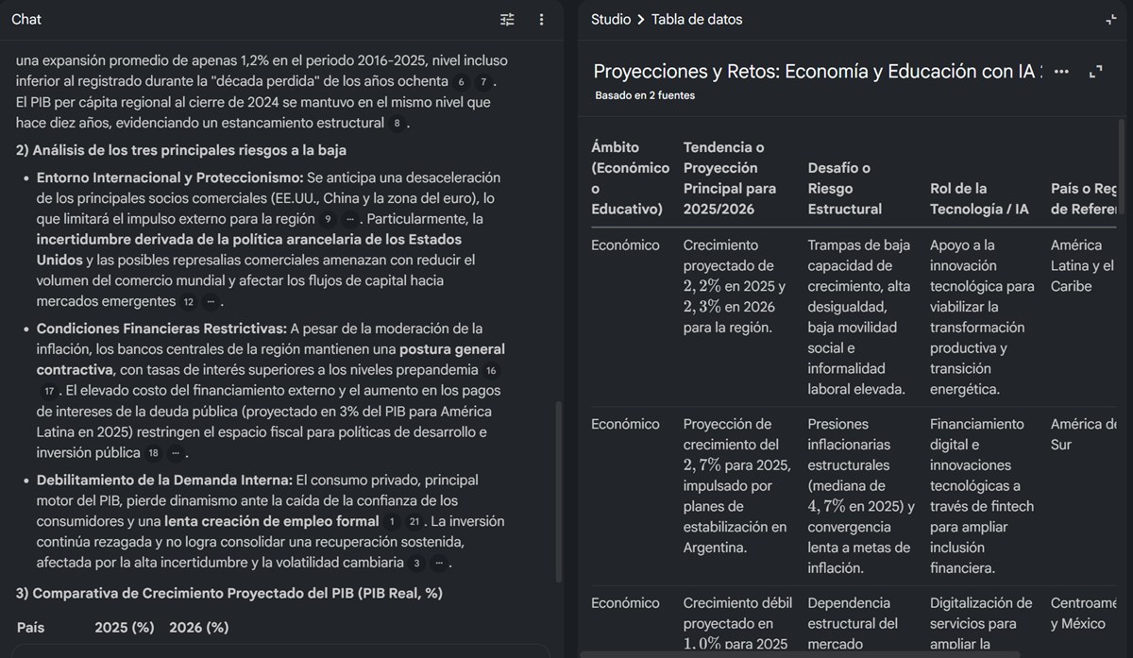Open citation 7 beside citation 6
The image size is (1133, 658).
pyautogui.click(x=482, y=82)
